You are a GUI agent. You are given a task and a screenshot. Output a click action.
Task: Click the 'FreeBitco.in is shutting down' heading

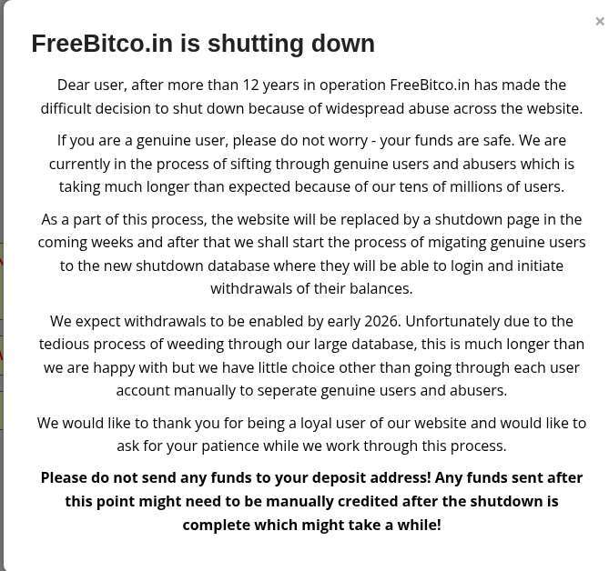click(203, 43)
